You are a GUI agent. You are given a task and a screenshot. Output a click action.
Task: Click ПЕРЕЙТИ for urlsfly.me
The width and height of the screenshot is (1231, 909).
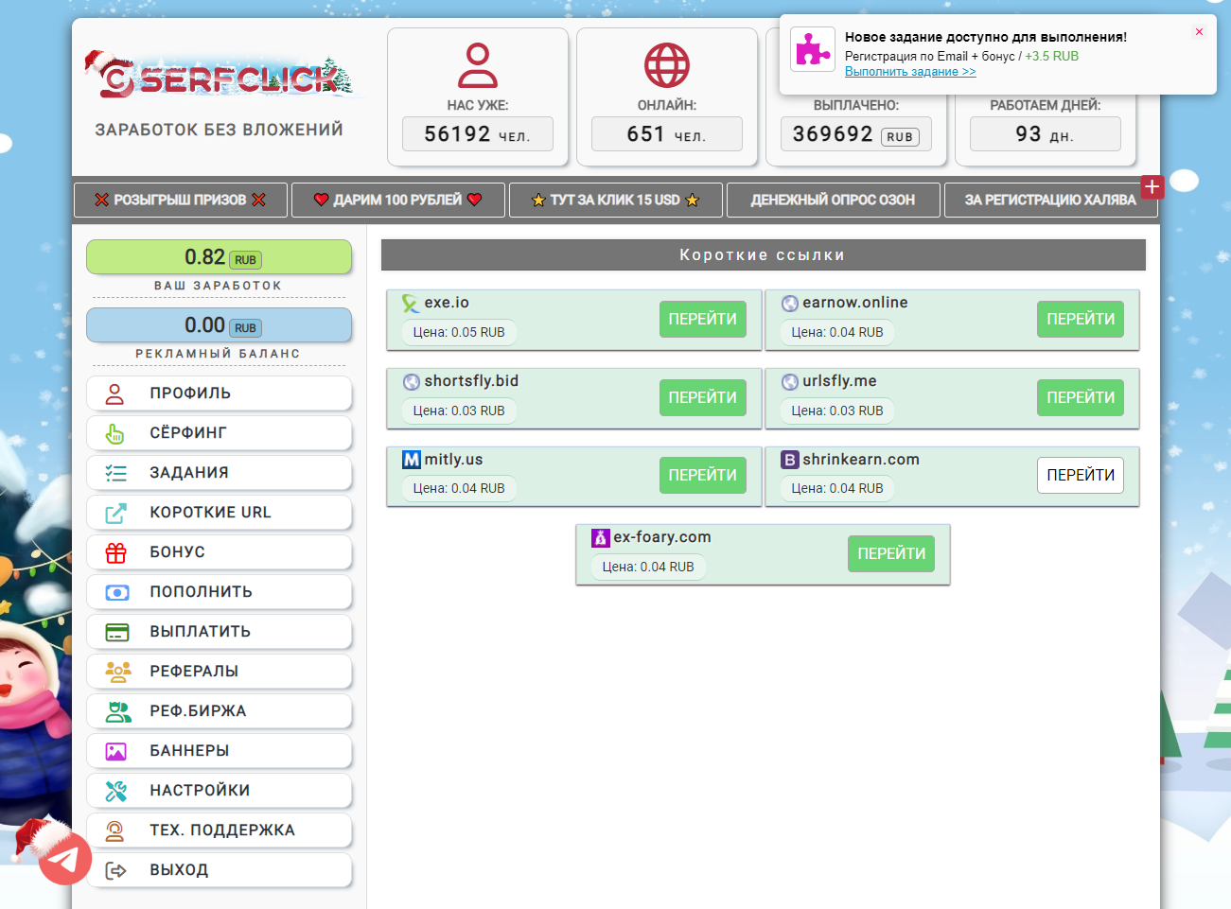1081,398
